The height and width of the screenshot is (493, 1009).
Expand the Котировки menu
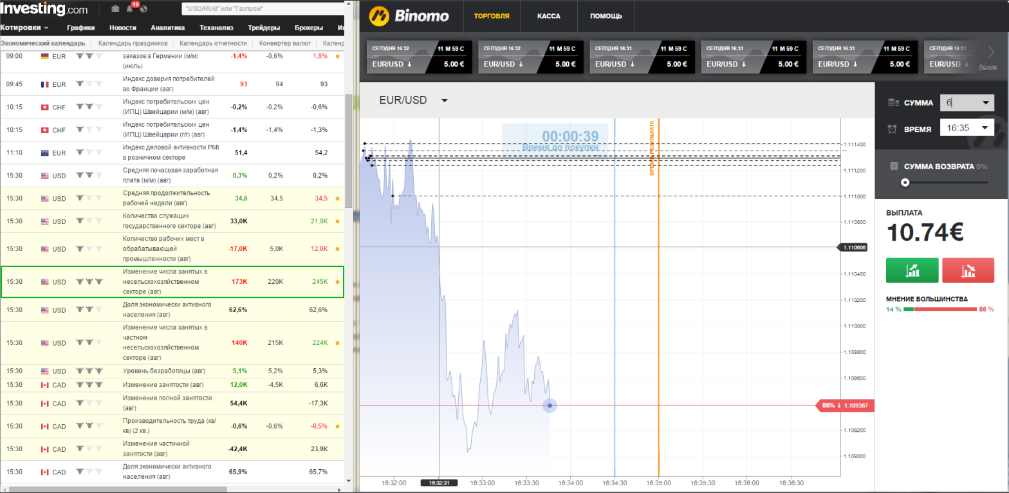[24, 28]
